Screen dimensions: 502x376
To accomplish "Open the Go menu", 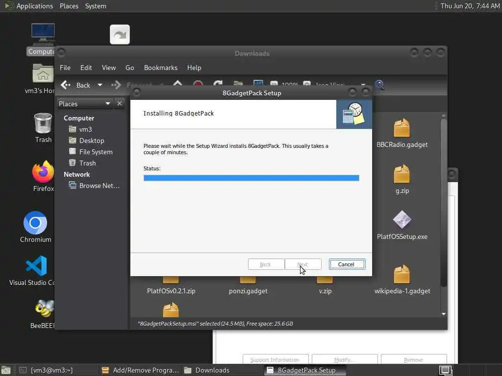I will click(x=129, y=68).
